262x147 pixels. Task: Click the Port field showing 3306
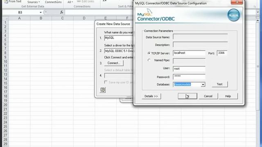(222, 53)
